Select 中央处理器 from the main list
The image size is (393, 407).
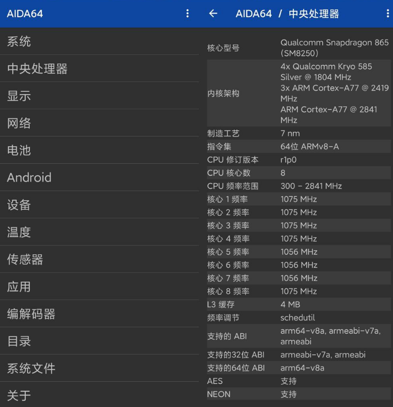coord(99,69)
